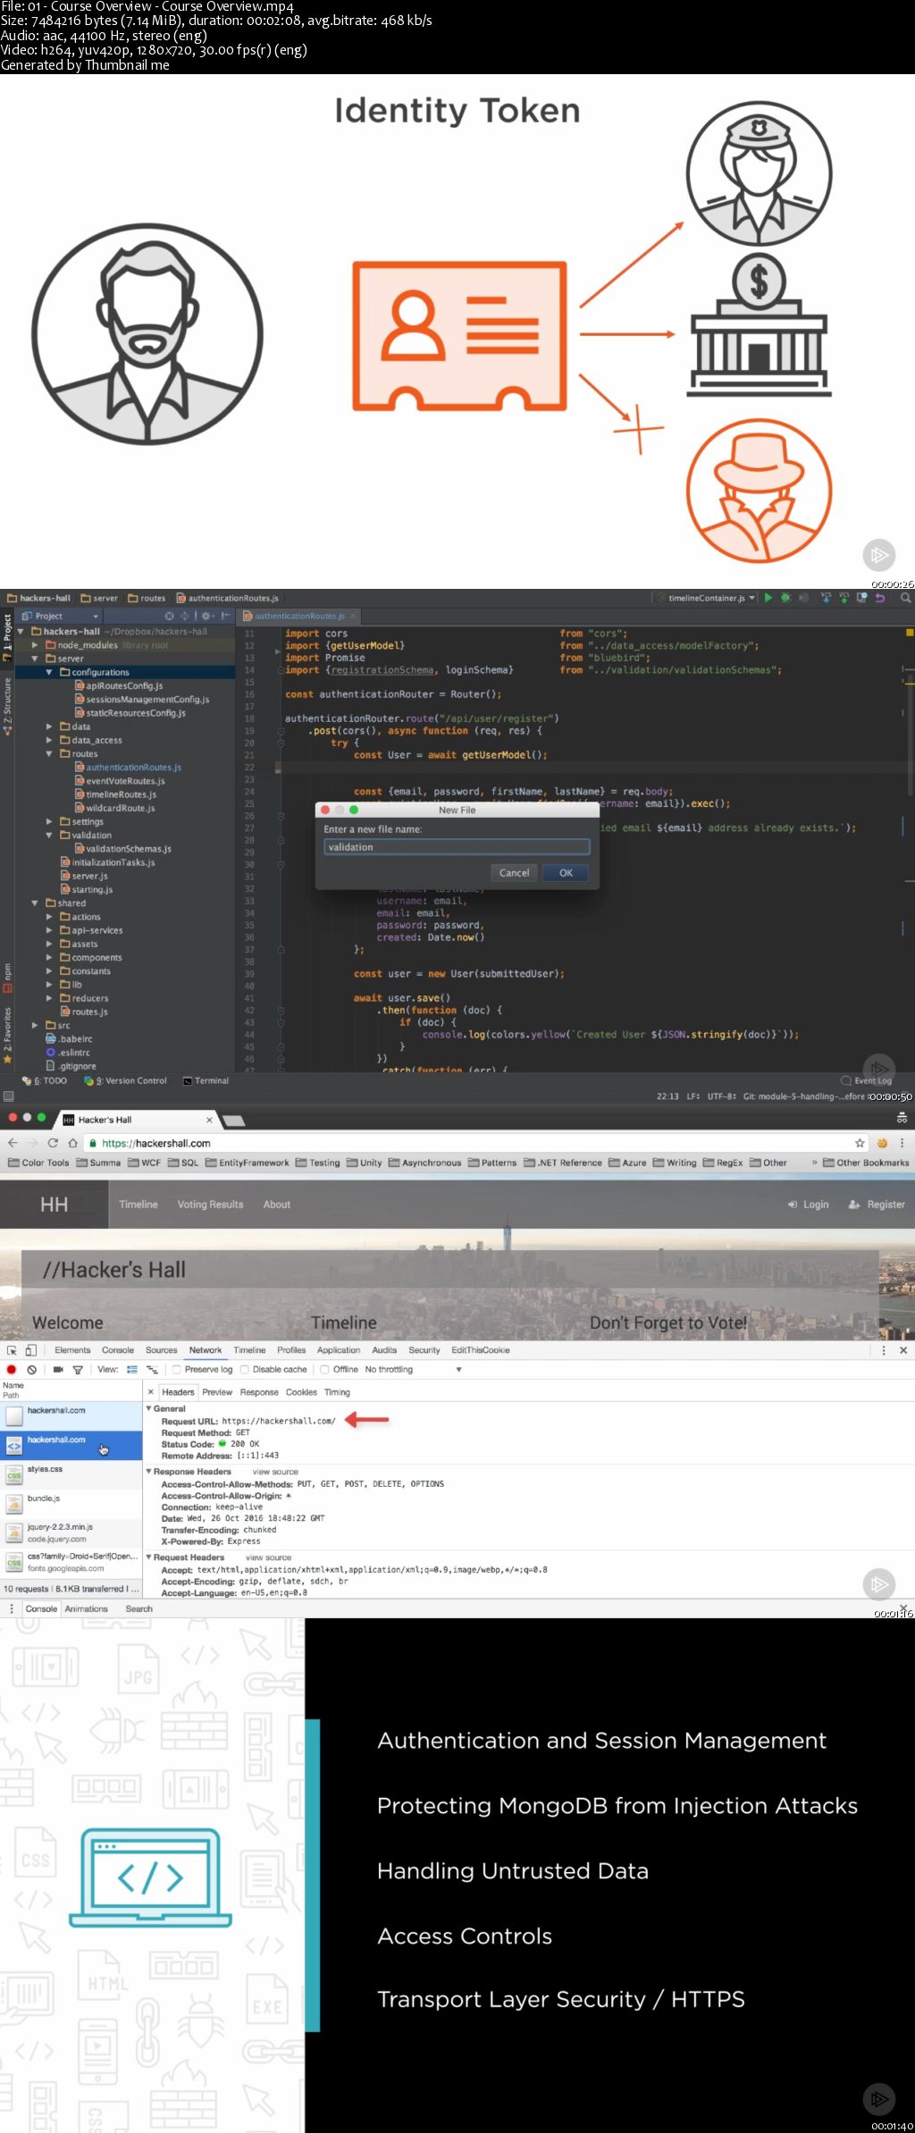The width and height of the screenshot is (915, 2133).
Task: Open the Version Control tool window
Action: [126, 1080]
